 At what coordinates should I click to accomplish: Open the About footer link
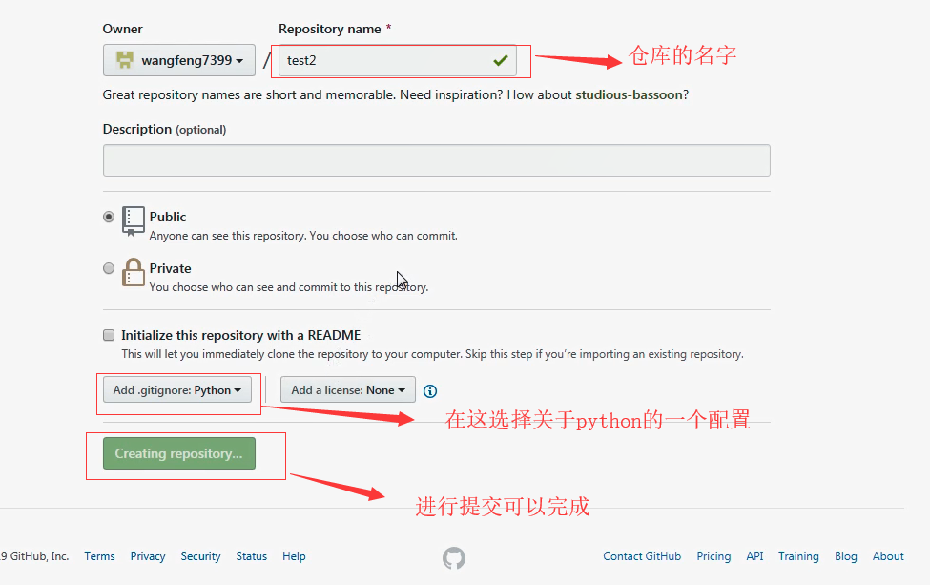tap(888, 556)
